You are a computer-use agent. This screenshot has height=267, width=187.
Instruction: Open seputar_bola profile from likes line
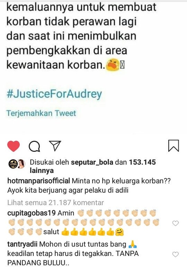point(92,162)
